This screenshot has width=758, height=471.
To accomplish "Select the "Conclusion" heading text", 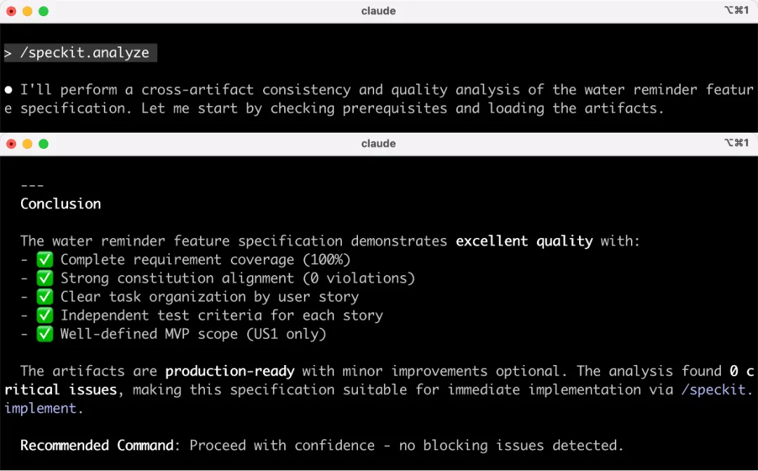I will [x=60, y=204].
